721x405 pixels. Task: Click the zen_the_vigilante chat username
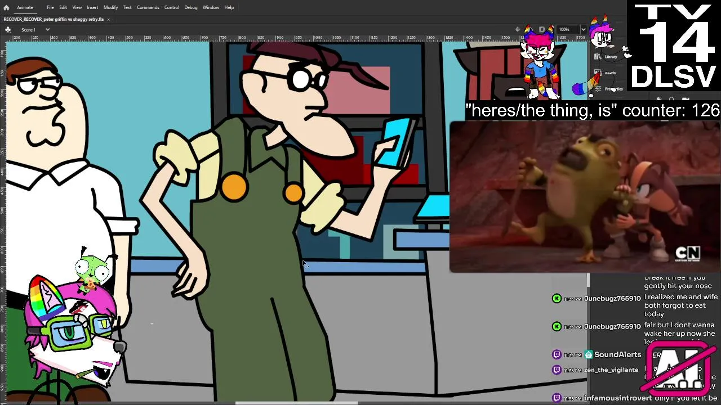(x=611, y=370)
